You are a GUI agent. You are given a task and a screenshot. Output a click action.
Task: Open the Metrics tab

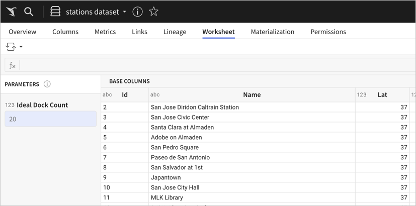click(x=105, y=32)
